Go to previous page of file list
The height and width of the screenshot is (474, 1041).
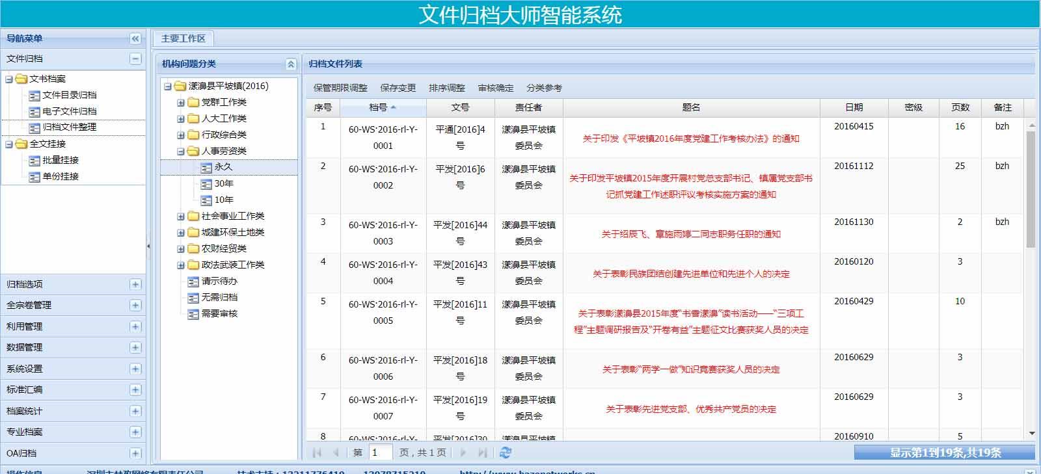[x=336, y=453]
